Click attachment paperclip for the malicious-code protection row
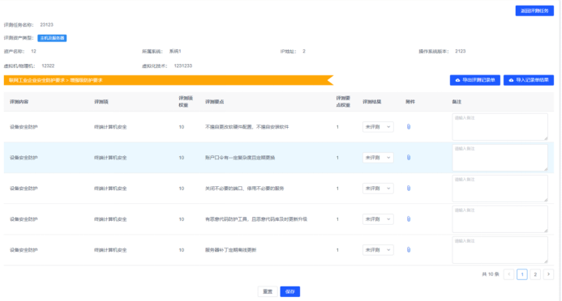The image size is (562, 301). tap(409, 219)
